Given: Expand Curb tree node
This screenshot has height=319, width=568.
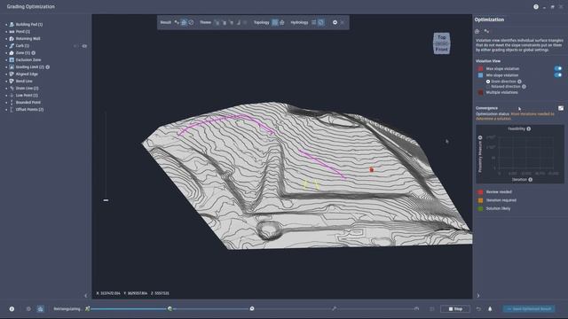Looking at the screenshot, I should pyautogui.click(x=6, y=46).
